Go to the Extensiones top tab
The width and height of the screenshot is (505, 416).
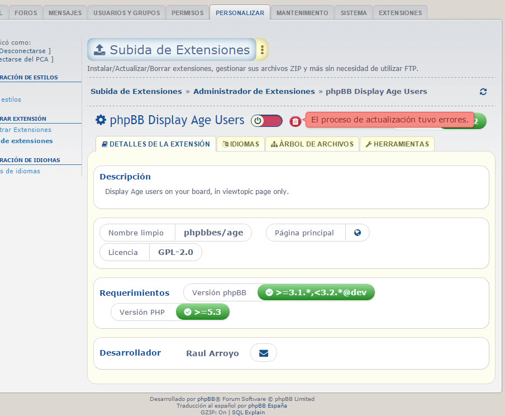click(x=400, y=13)
